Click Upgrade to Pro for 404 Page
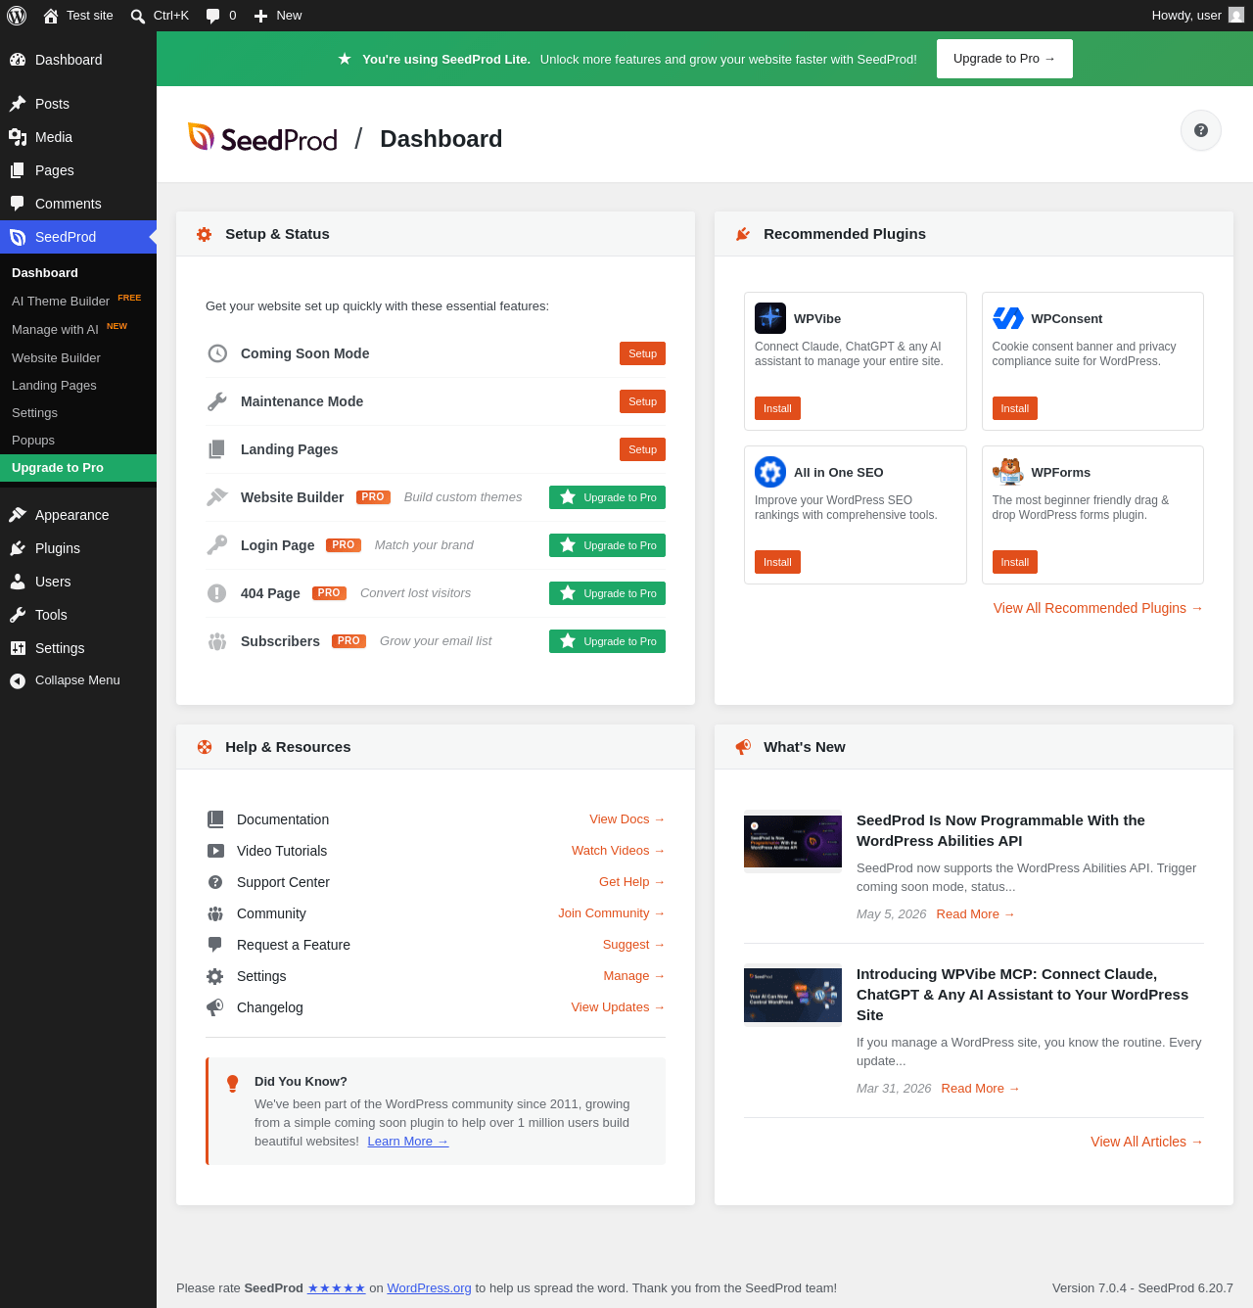 click(x=607, y=593)
